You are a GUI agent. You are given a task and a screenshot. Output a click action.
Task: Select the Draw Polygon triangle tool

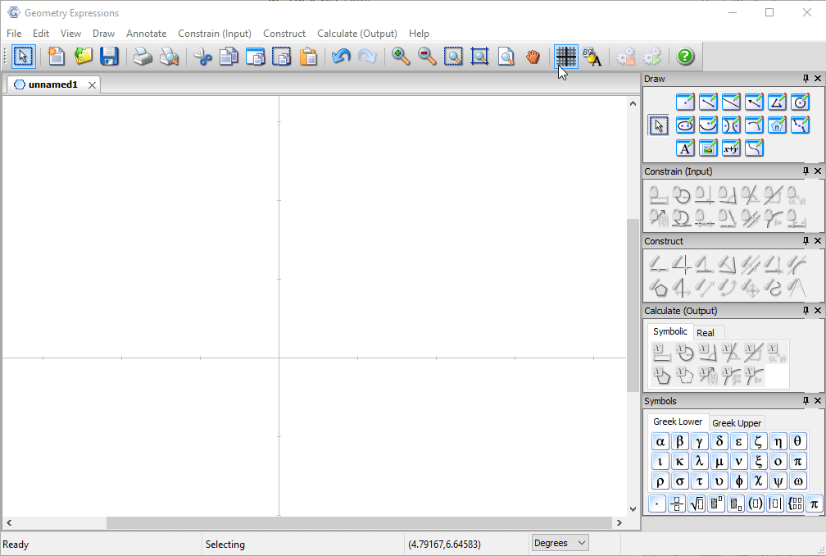coord(777,103)
